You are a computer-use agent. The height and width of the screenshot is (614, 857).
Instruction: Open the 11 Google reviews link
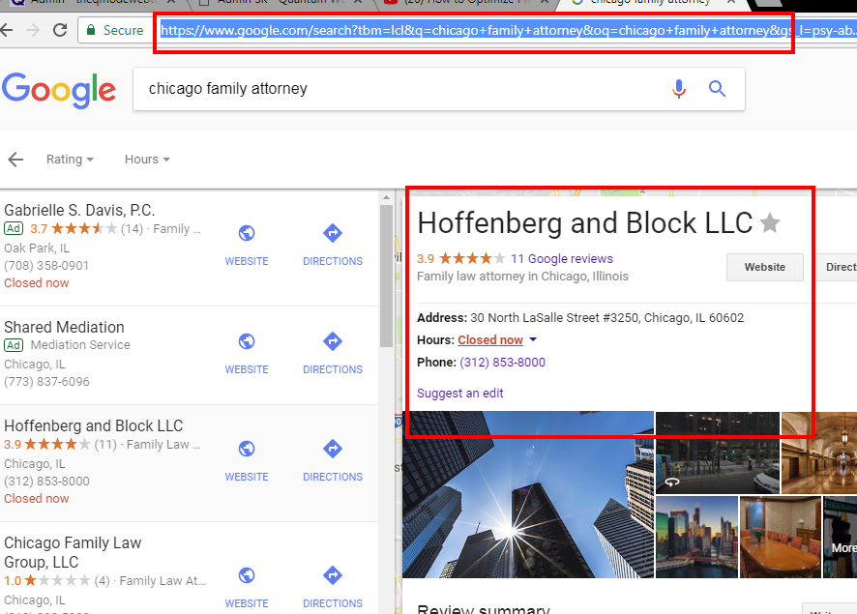562,259
